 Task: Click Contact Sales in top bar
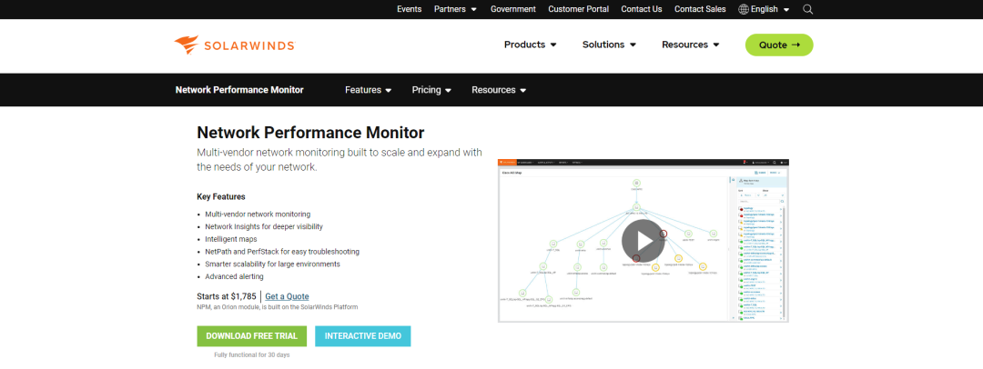(x=700, y=9)
